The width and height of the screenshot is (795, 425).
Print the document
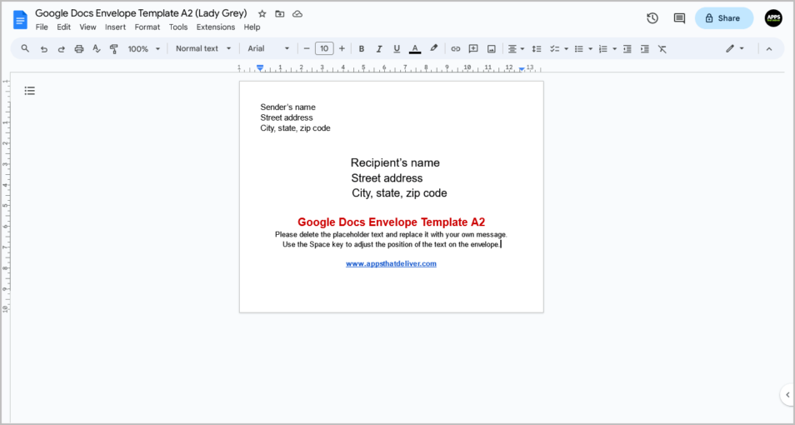point(78,49)
